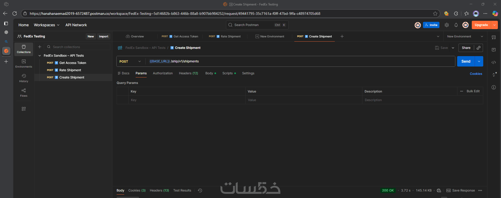This screenshot has height=198, width=501.
Task: Show the code snippet icon in right sidebar
Action: (x=494, y=62)
